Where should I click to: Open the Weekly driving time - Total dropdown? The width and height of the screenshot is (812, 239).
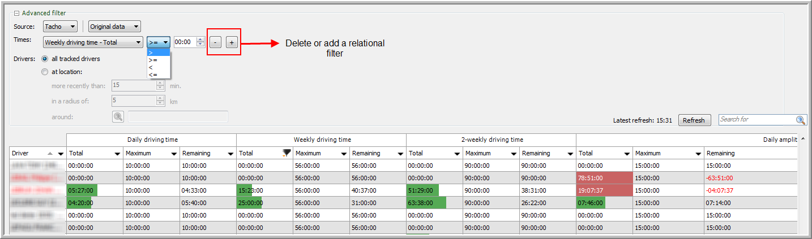93,42
